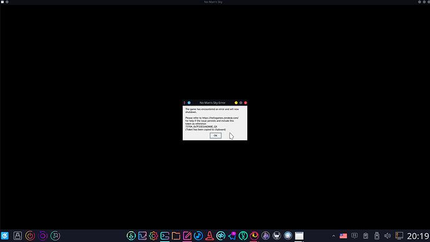This screenshot has height=242, width=430.
Task: Click the 20:19 clock in the taskbar
Action: click(418, 236)
